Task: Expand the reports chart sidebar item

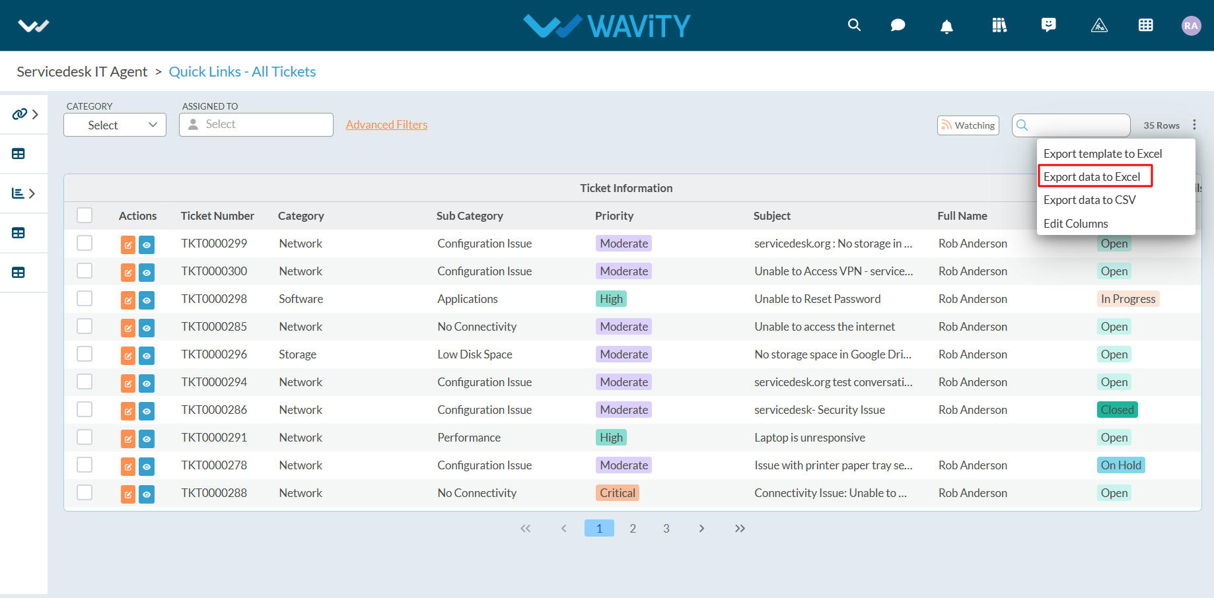Action: (24, 193)
